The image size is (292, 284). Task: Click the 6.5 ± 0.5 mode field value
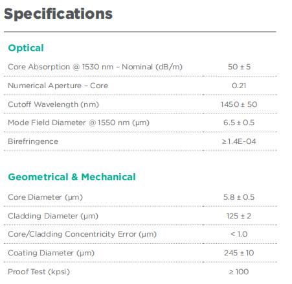coord(239,123)
